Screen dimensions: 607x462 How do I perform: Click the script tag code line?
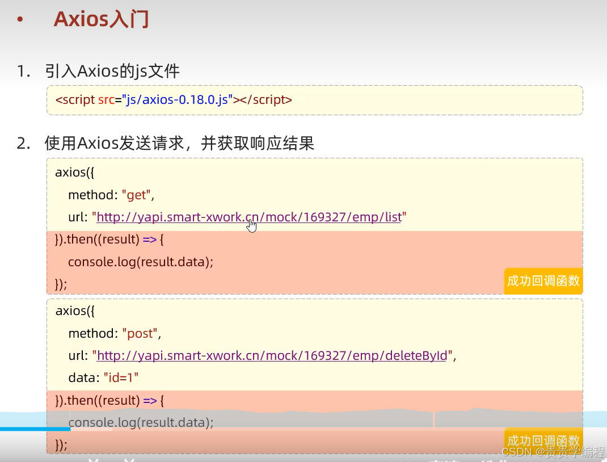(x=174, y=100)
